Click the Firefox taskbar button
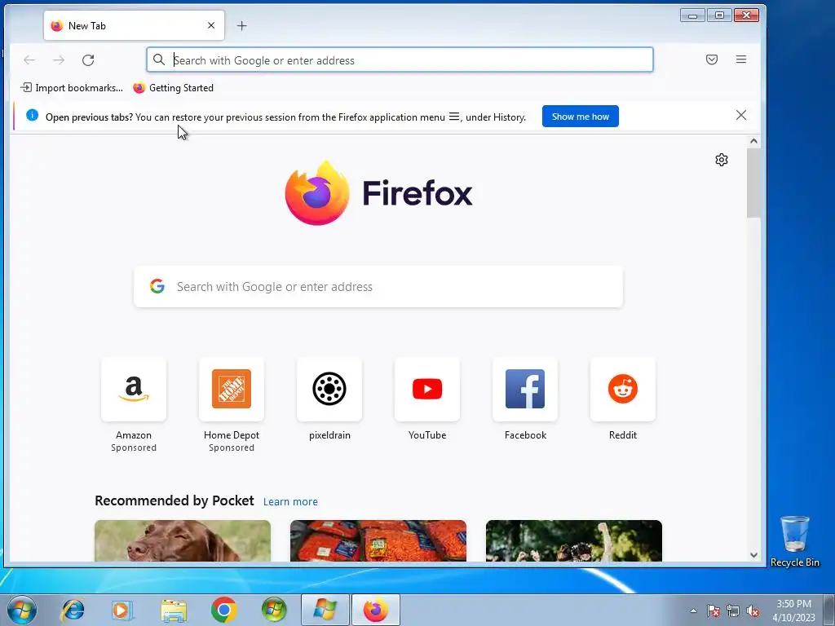 point(376,610)
